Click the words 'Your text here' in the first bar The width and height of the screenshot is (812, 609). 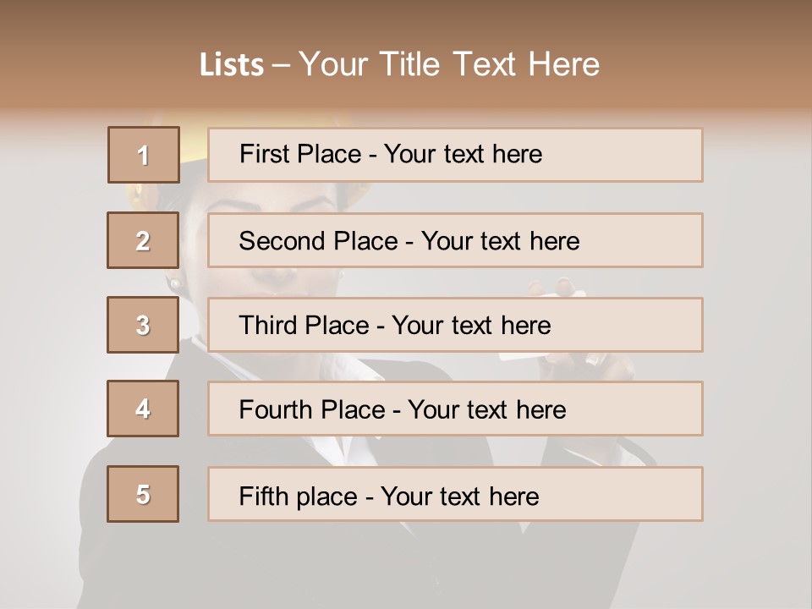(463, 154)
